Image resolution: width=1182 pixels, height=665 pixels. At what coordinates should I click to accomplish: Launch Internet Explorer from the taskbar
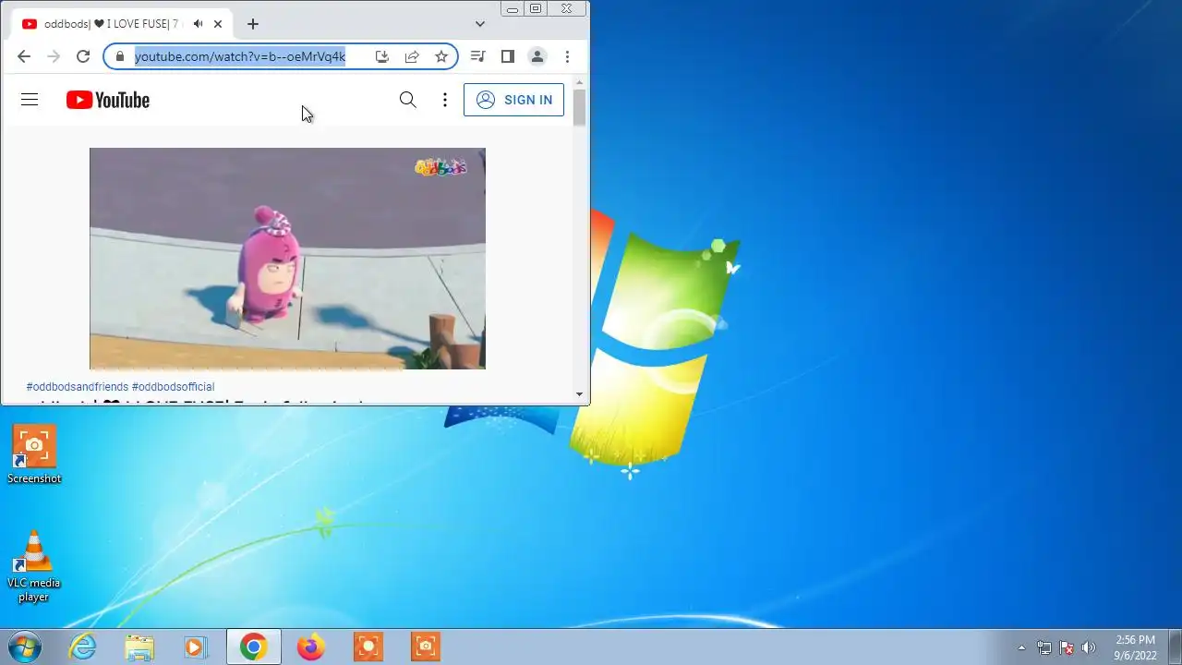tap(83, 647)
